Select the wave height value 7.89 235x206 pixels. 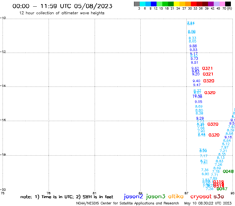point(213,178)
